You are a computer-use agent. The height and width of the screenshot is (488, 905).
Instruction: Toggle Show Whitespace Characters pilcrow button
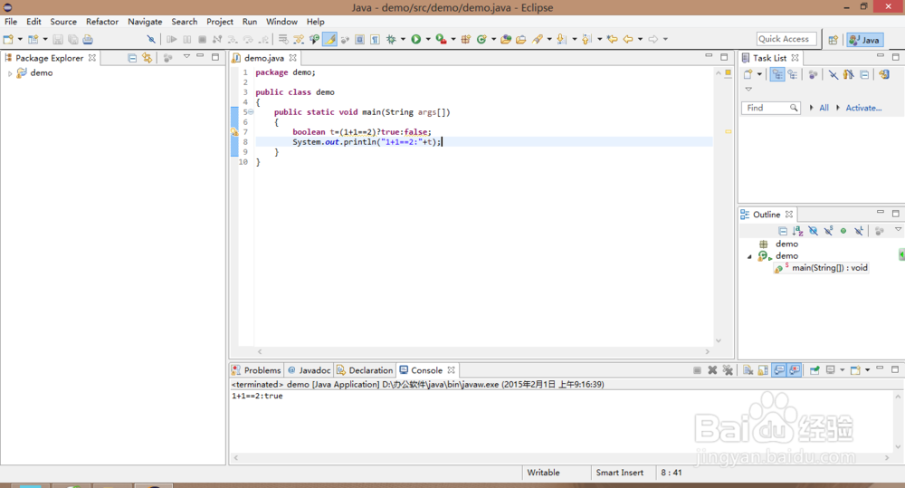click(376, 39)
